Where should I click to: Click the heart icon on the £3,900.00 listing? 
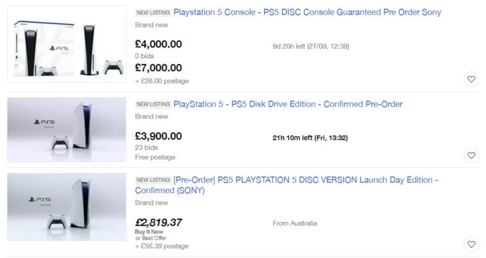coord(471,155)
